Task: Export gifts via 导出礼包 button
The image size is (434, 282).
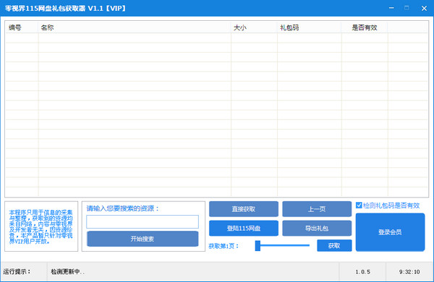Action: (x=317, y=228)
